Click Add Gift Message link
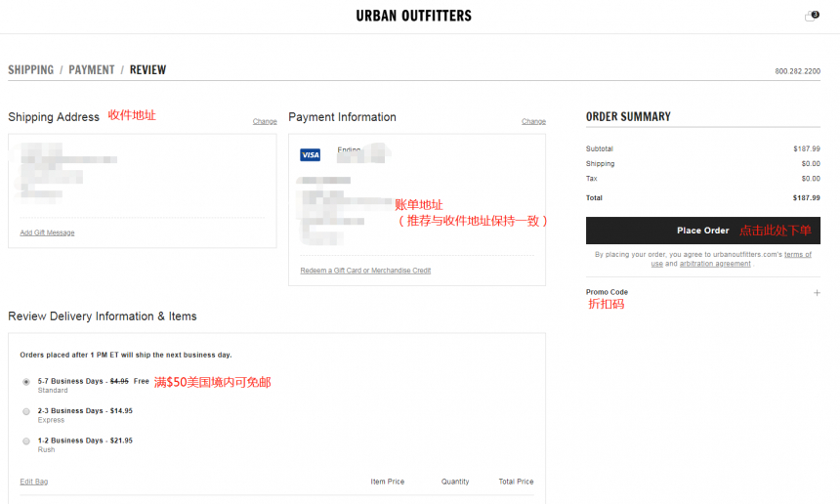This screenshot has height=504, width=840. coord(47,232)
